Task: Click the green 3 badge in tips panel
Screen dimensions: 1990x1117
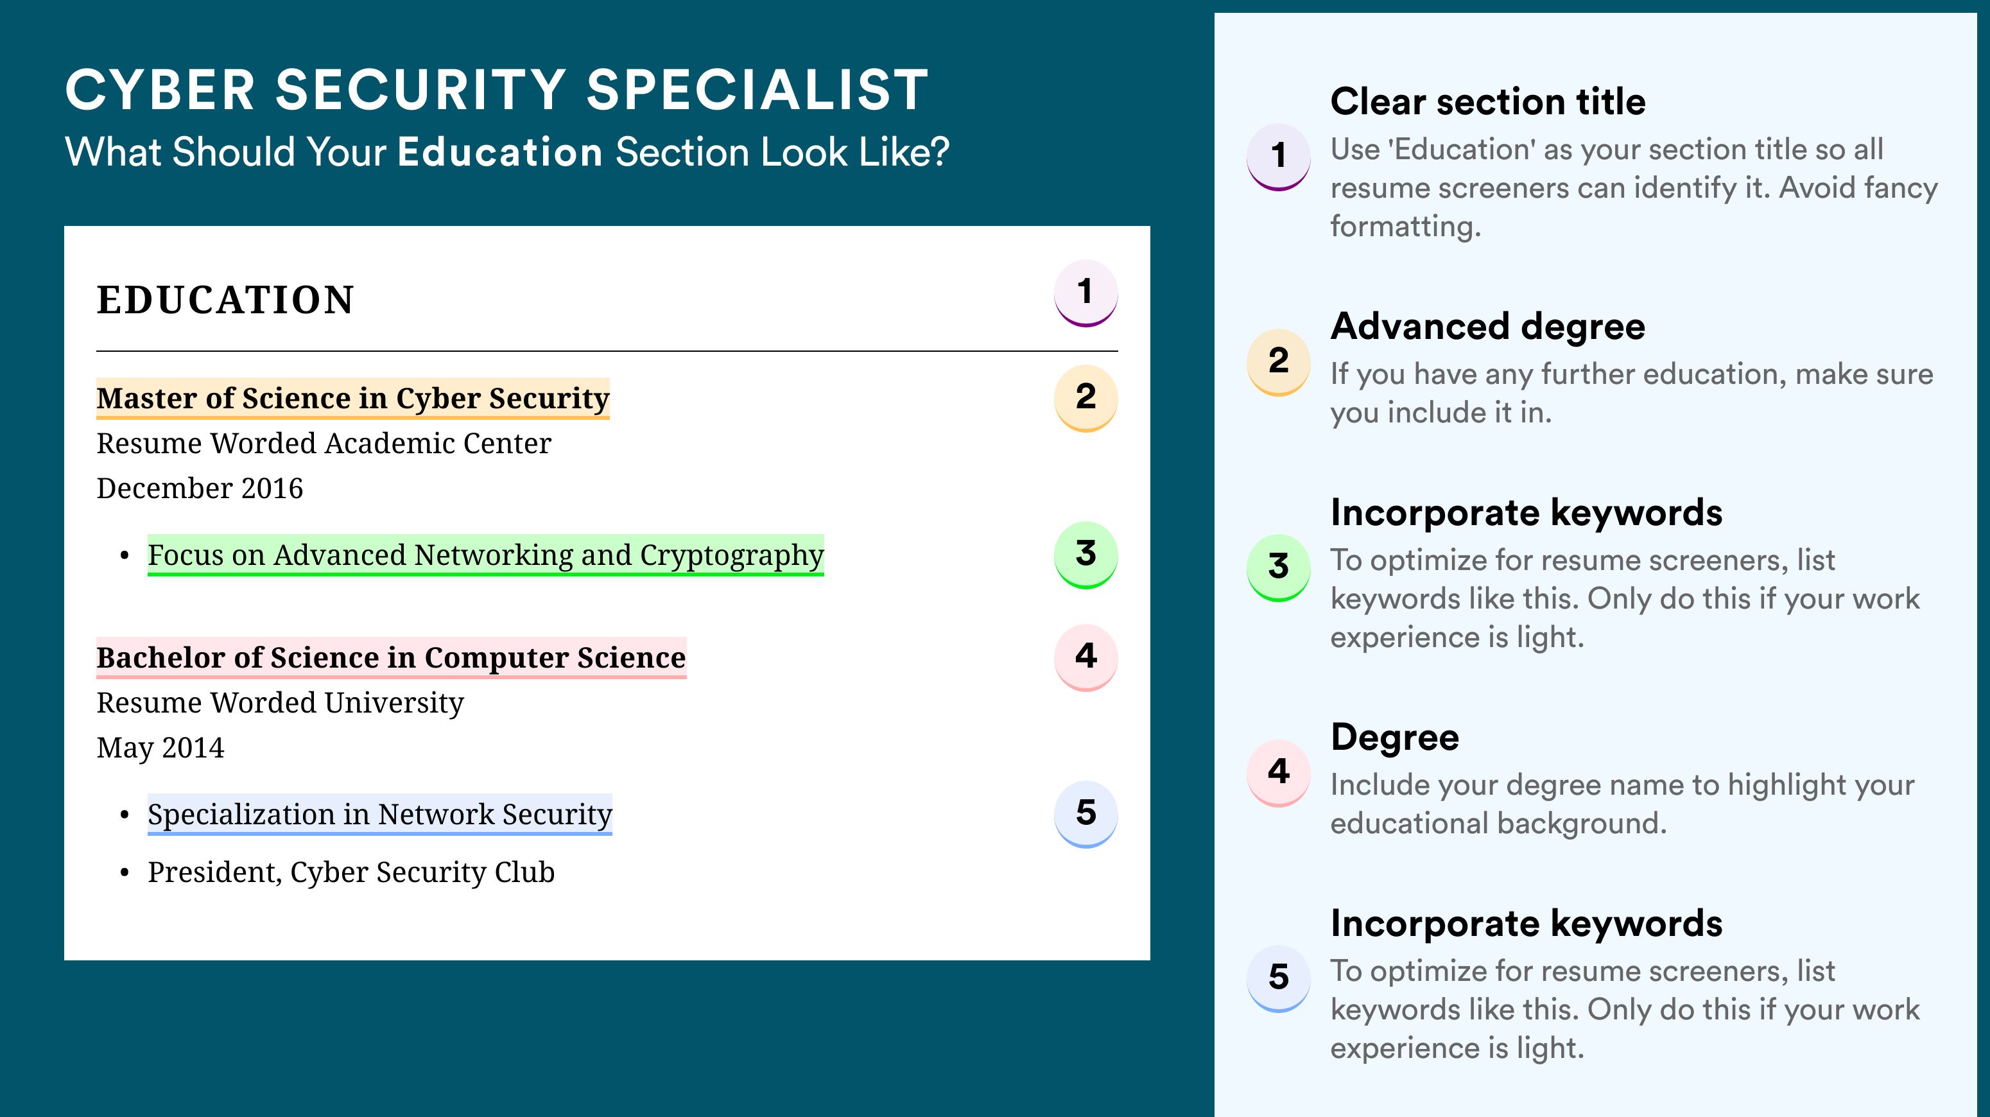Action: 1279,567
